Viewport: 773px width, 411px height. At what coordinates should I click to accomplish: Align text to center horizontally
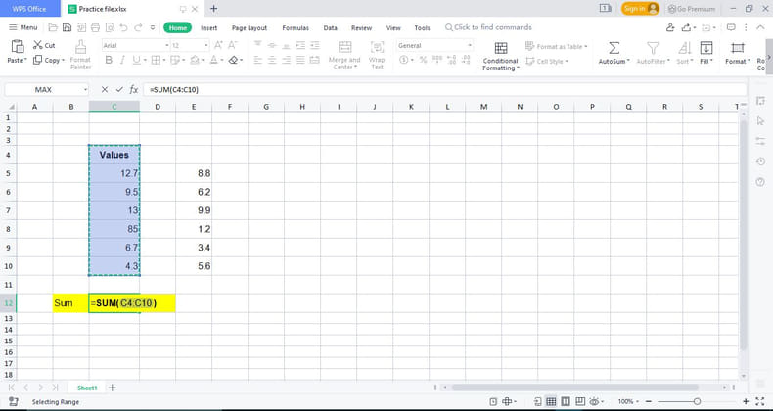272,60
